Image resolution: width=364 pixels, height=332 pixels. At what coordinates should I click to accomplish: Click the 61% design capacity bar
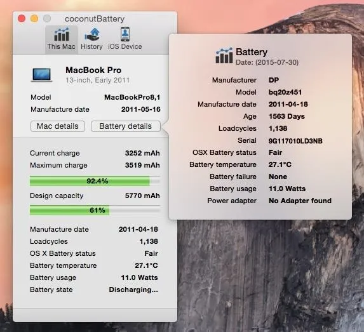click(x=95, y=210)
